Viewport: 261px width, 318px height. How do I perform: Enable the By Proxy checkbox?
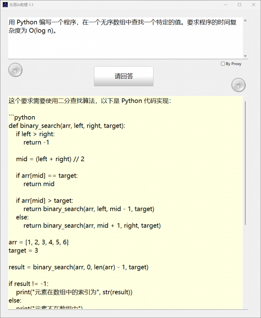pos(223,64)
